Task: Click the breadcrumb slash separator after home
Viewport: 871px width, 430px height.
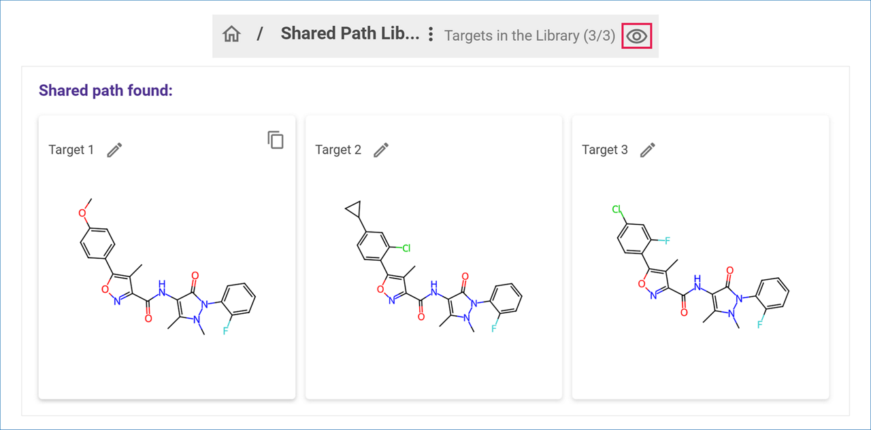Action: 260,35
